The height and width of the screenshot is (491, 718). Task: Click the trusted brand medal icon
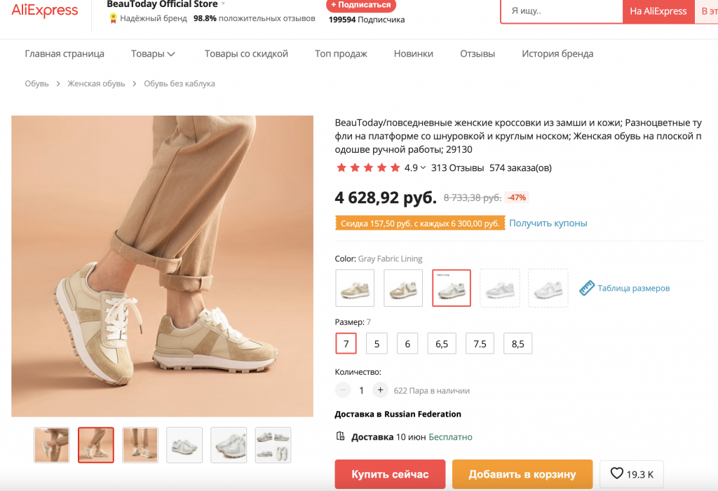(113, 18)
